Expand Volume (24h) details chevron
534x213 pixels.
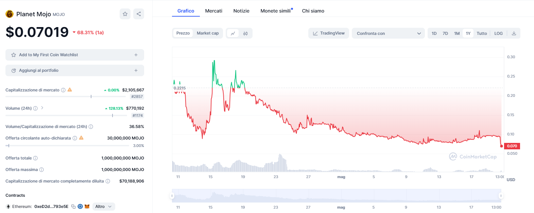tap(42, 108)
